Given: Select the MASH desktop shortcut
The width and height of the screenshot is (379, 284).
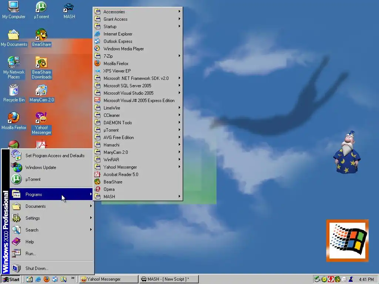Looking at the screenshot, I should pos(69,10).
